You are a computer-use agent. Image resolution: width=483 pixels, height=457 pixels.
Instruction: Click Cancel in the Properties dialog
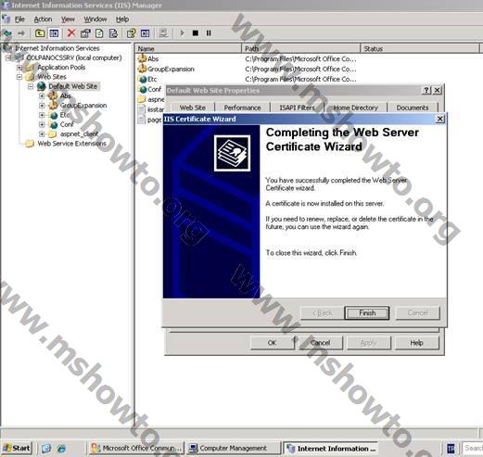pyautogui.click(x=320, y=343)
